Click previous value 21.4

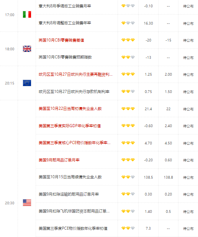coord(148,109)
